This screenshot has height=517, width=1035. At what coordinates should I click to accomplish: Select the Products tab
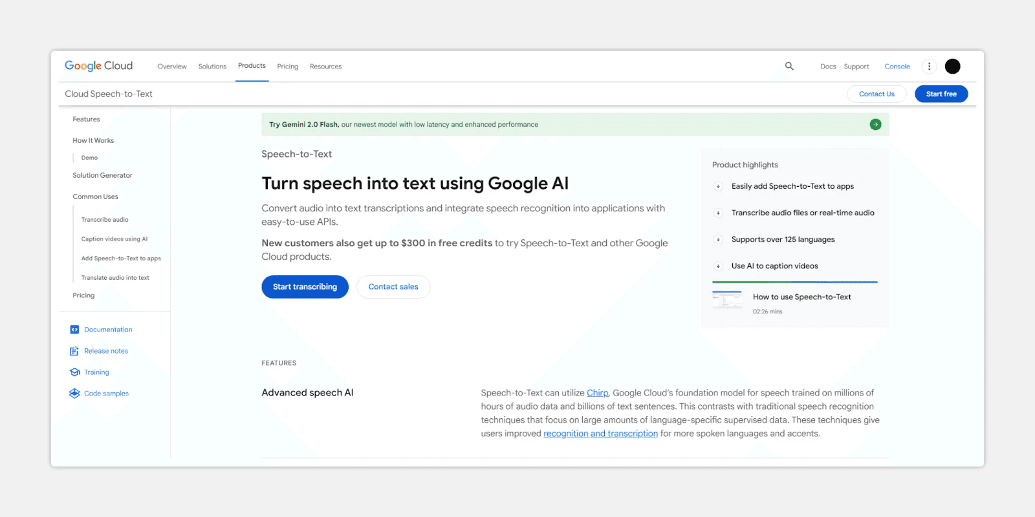click(x=252, y=66)
